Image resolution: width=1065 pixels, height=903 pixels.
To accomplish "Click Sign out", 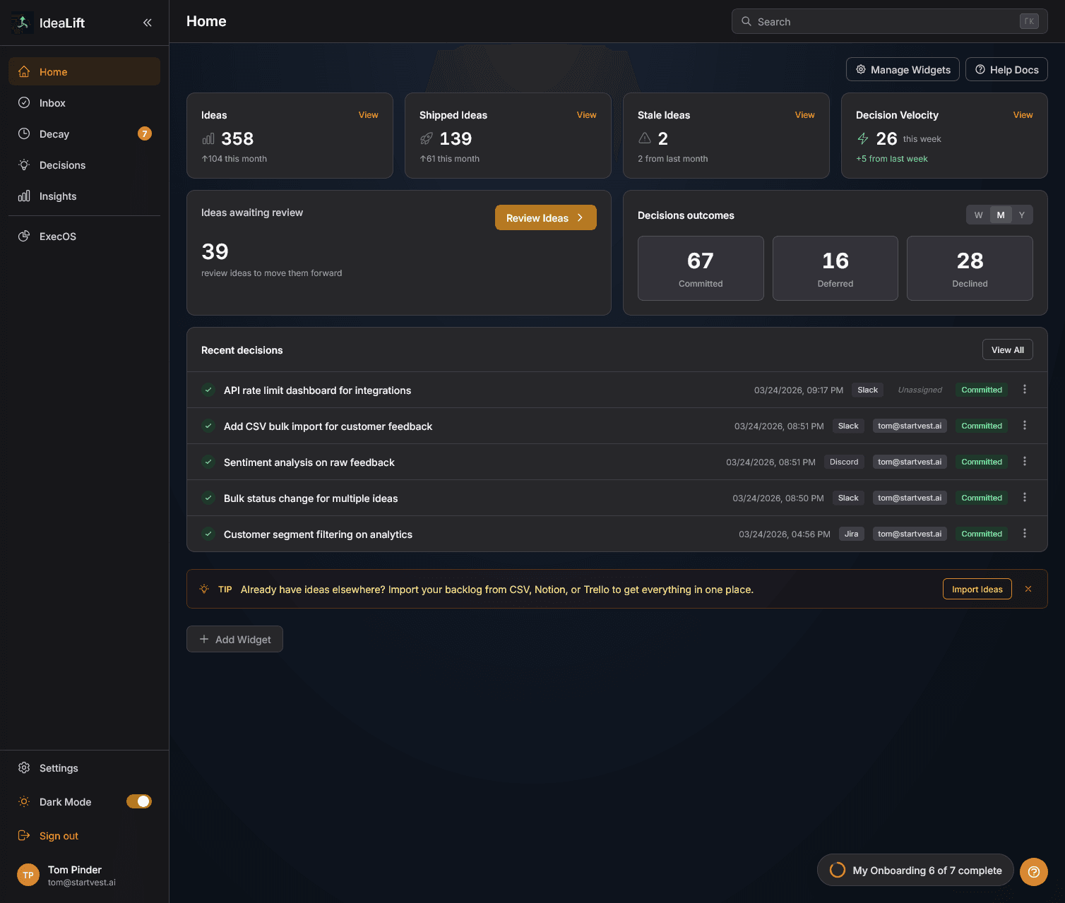I will click(x=84, y=835).
